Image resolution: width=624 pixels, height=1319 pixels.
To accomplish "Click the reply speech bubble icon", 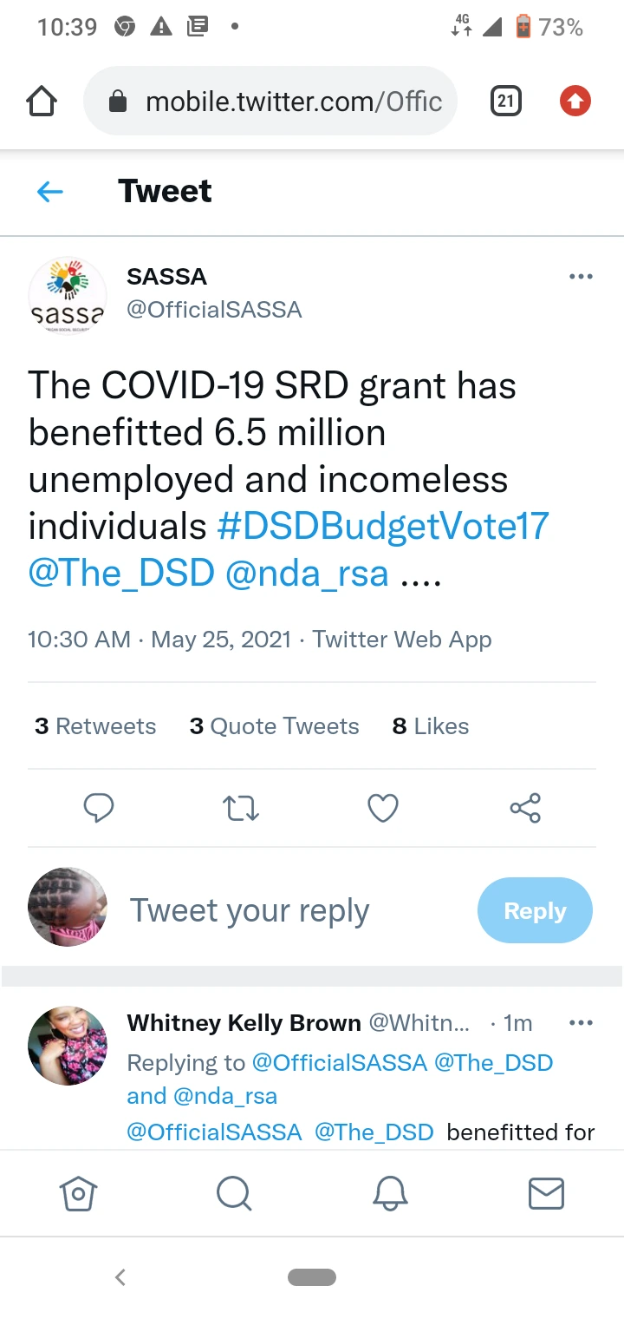I will tap(99, 808).
